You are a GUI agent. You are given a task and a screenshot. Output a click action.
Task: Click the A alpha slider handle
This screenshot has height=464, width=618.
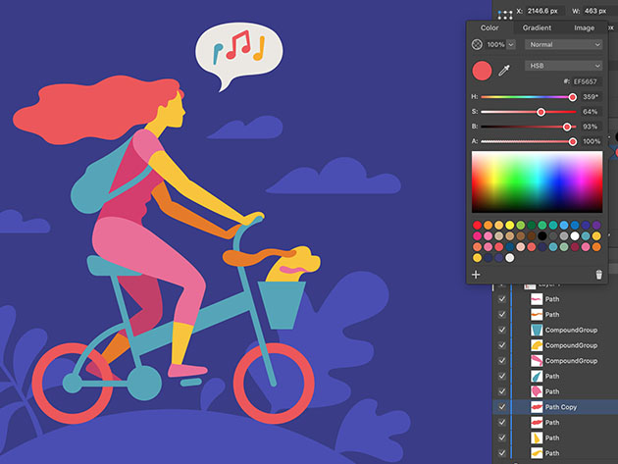(573, 141)
